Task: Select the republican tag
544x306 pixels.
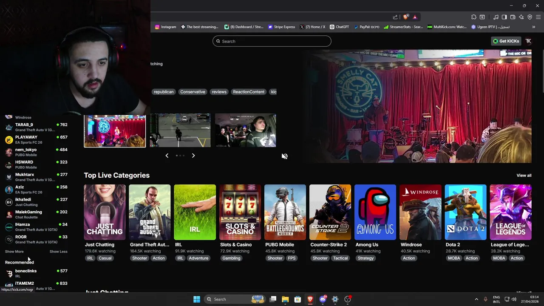Action: [x=164, y=92]
